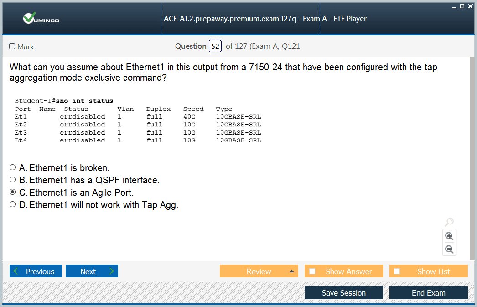Select answer A Ethernet1 is broken
The width and height of the screenshot is (477, 307).
click(x=12, y=167)
